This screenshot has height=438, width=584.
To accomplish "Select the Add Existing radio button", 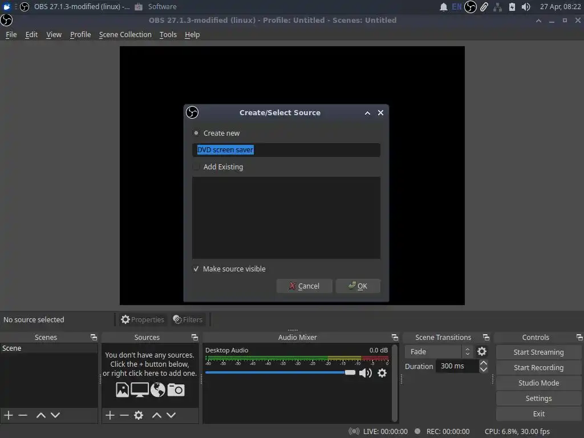I will click(196, 167).
